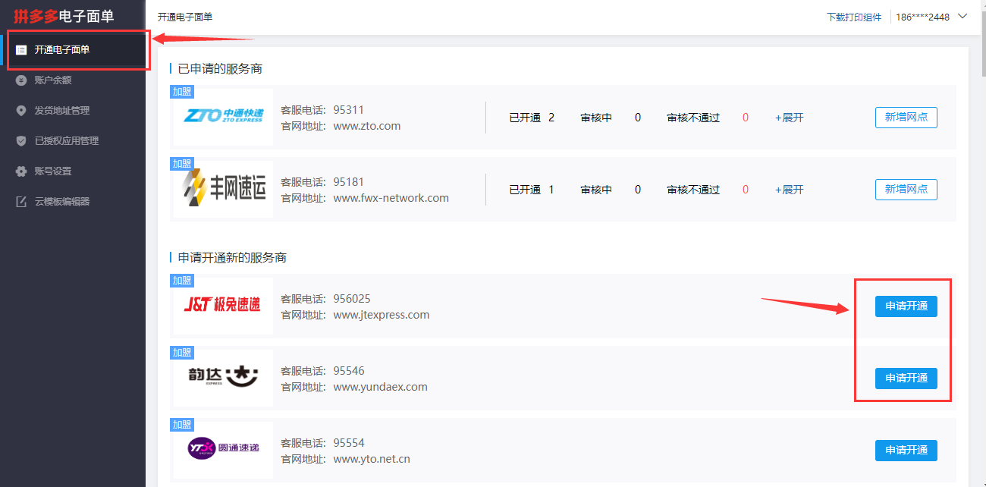Open 已授权应用管理 menu item

tap(73, 140)
